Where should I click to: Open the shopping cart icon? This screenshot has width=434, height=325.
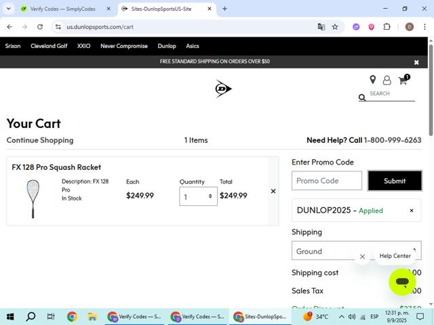click(x=403, y=80)
